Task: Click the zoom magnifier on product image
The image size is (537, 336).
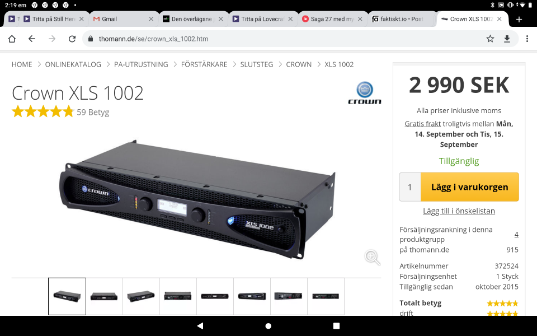Action: pyautogui.click(x=372, y=257)
